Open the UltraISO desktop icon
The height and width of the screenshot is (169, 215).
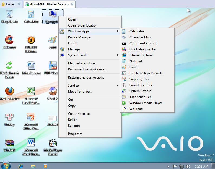(53, 94)
